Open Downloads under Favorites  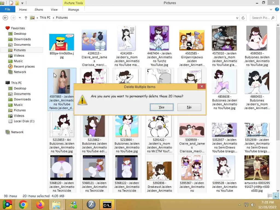22,39
